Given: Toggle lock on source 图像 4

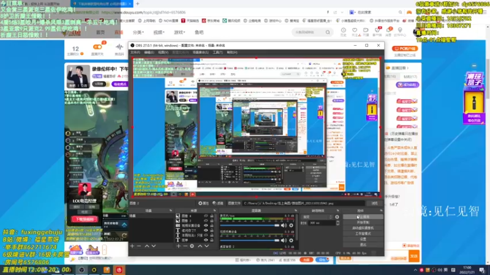Looking at the screenshot, I should pos(212,216).
